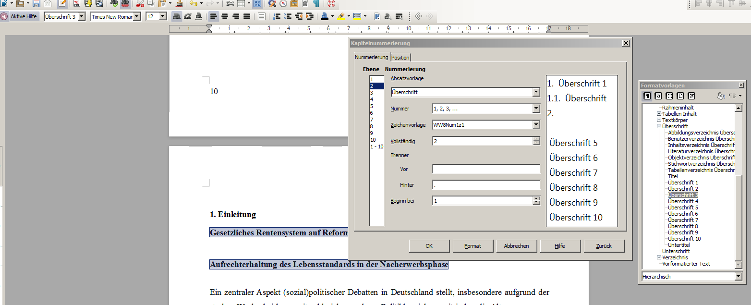Toggle Underline formatting button

click(x=198, y=16)
